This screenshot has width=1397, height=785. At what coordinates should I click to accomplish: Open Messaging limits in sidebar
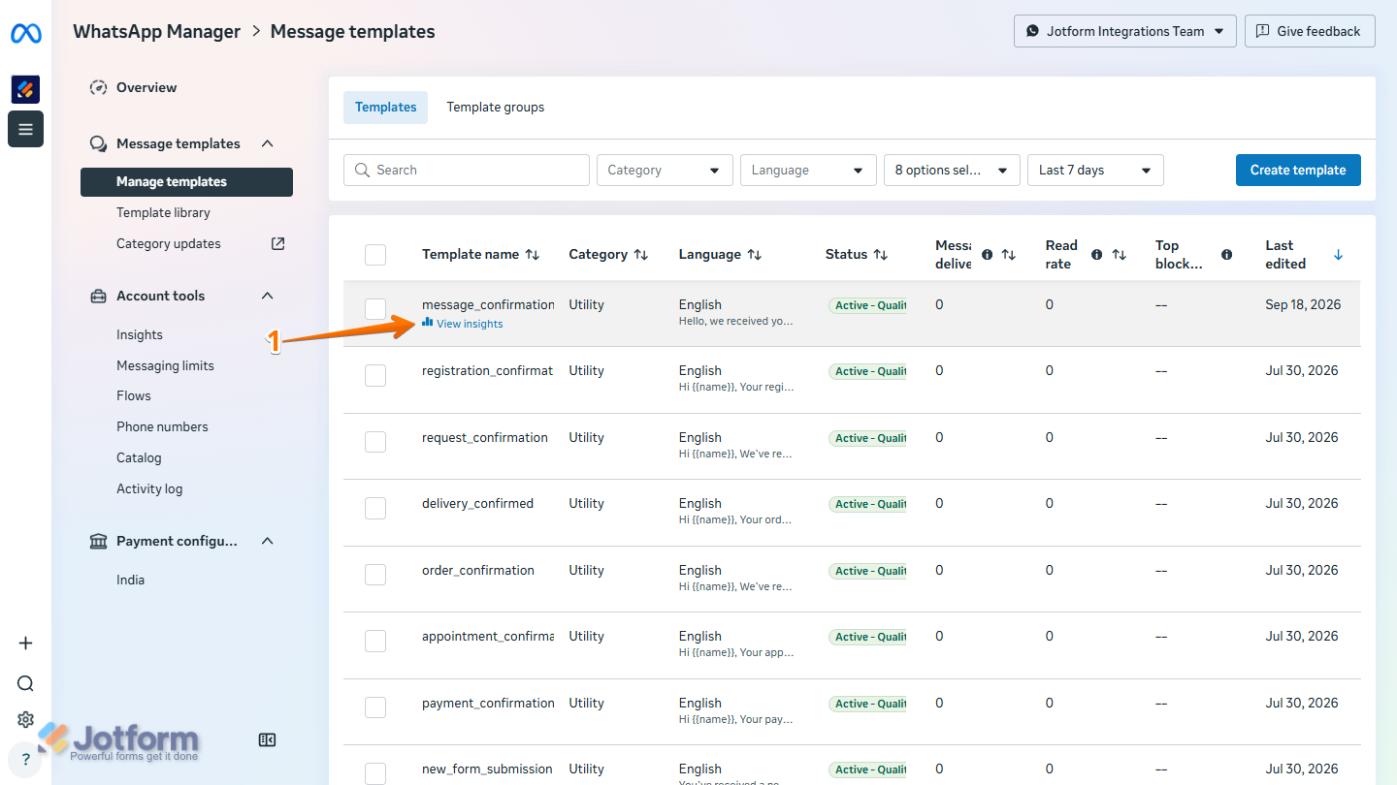pyautogui.click(x=165, y=365)
